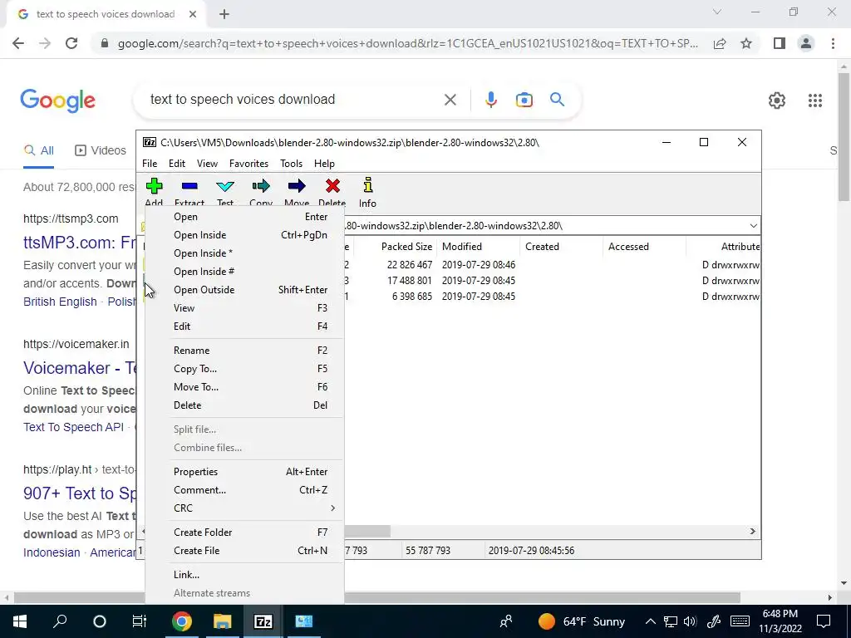The height and width of the screenshot is (638, 851).
Task: Open the Edit menu in 7-Zip
Action: point(177,164)
